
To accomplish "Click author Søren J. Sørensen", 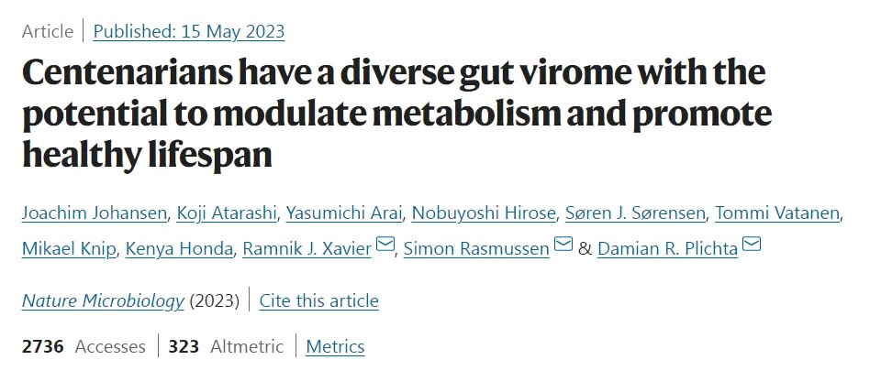I will (x=635, y=213).
